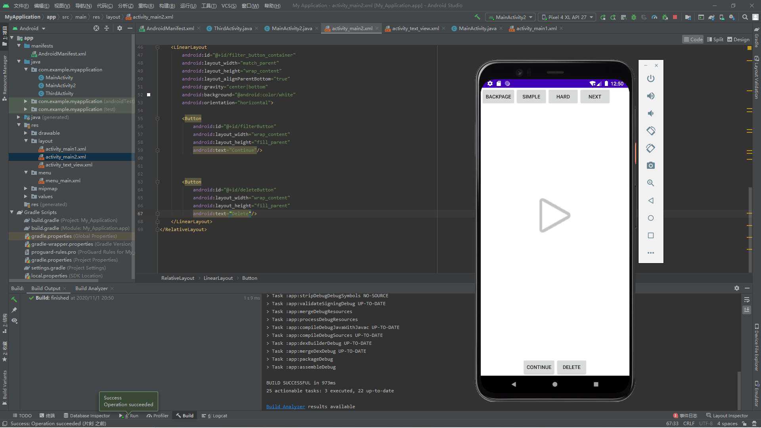The height and width of the screenshot is (428, 761).
Task: Open the profiler gauge icon in toolbar
Action: coord(654,17)
